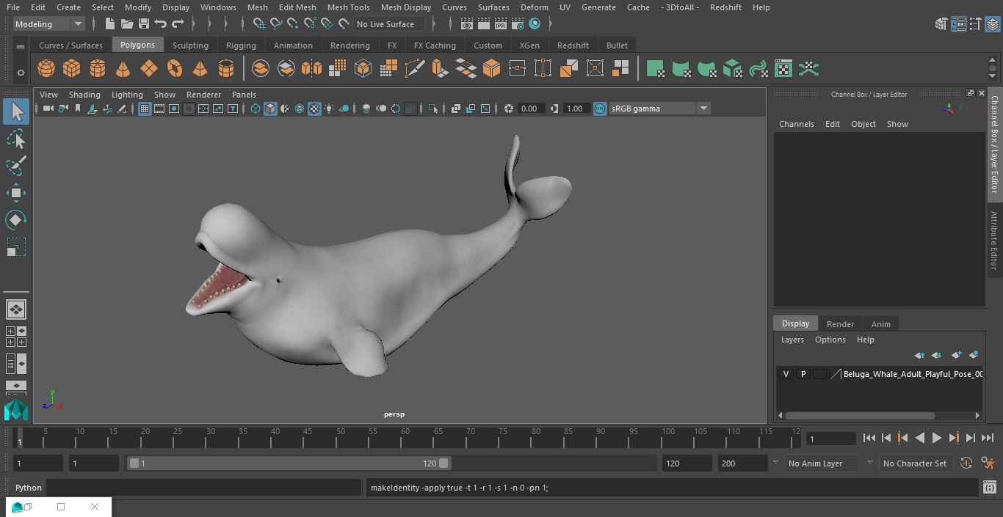Viewport: 1003px width, 517px height.
Task: Open the Script Editor icon
Action: point(989,487)
